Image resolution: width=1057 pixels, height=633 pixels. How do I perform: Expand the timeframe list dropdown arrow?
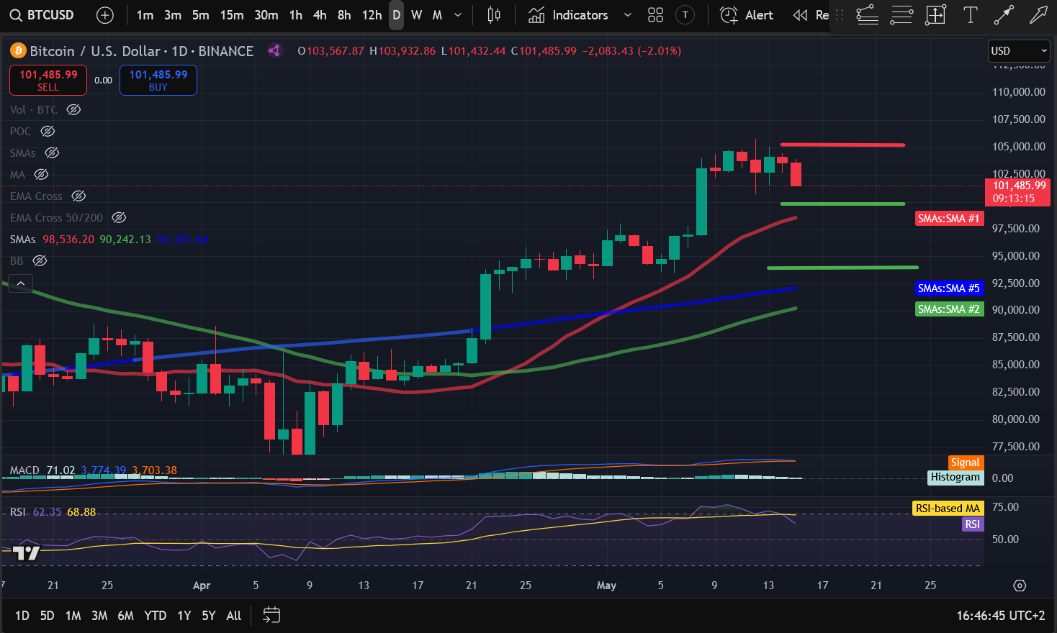point(458,15)
